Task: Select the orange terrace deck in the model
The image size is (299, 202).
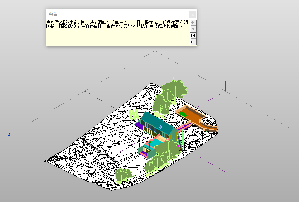Action: pyautogui.click(x=197, y=118)
